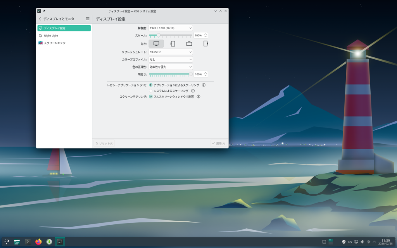The width and height of the screenshot is (397, 248).
Task: Choose the upside-down orientation icon
Action: (x=189, y=44)
